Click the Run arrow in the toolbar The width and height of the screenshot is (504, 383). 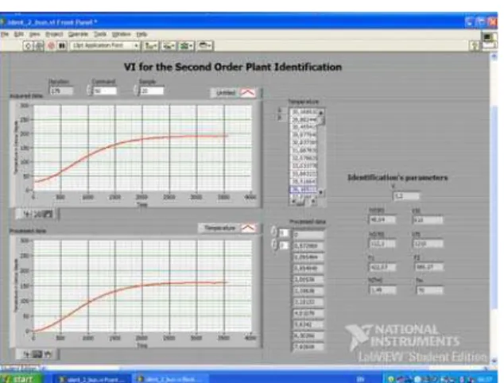[x=28, y=46]
